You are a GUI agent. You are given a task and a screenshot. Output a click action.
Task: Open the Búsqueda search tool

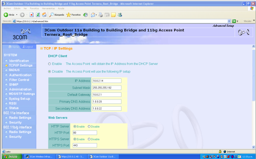[57, 15]
